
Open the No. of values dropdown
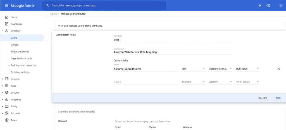247,82
